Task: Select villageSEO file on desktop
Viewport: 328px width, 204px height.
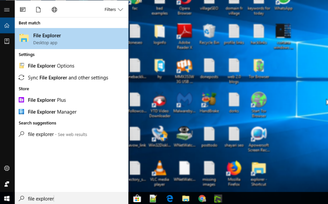Action: [x=209, y=5]
